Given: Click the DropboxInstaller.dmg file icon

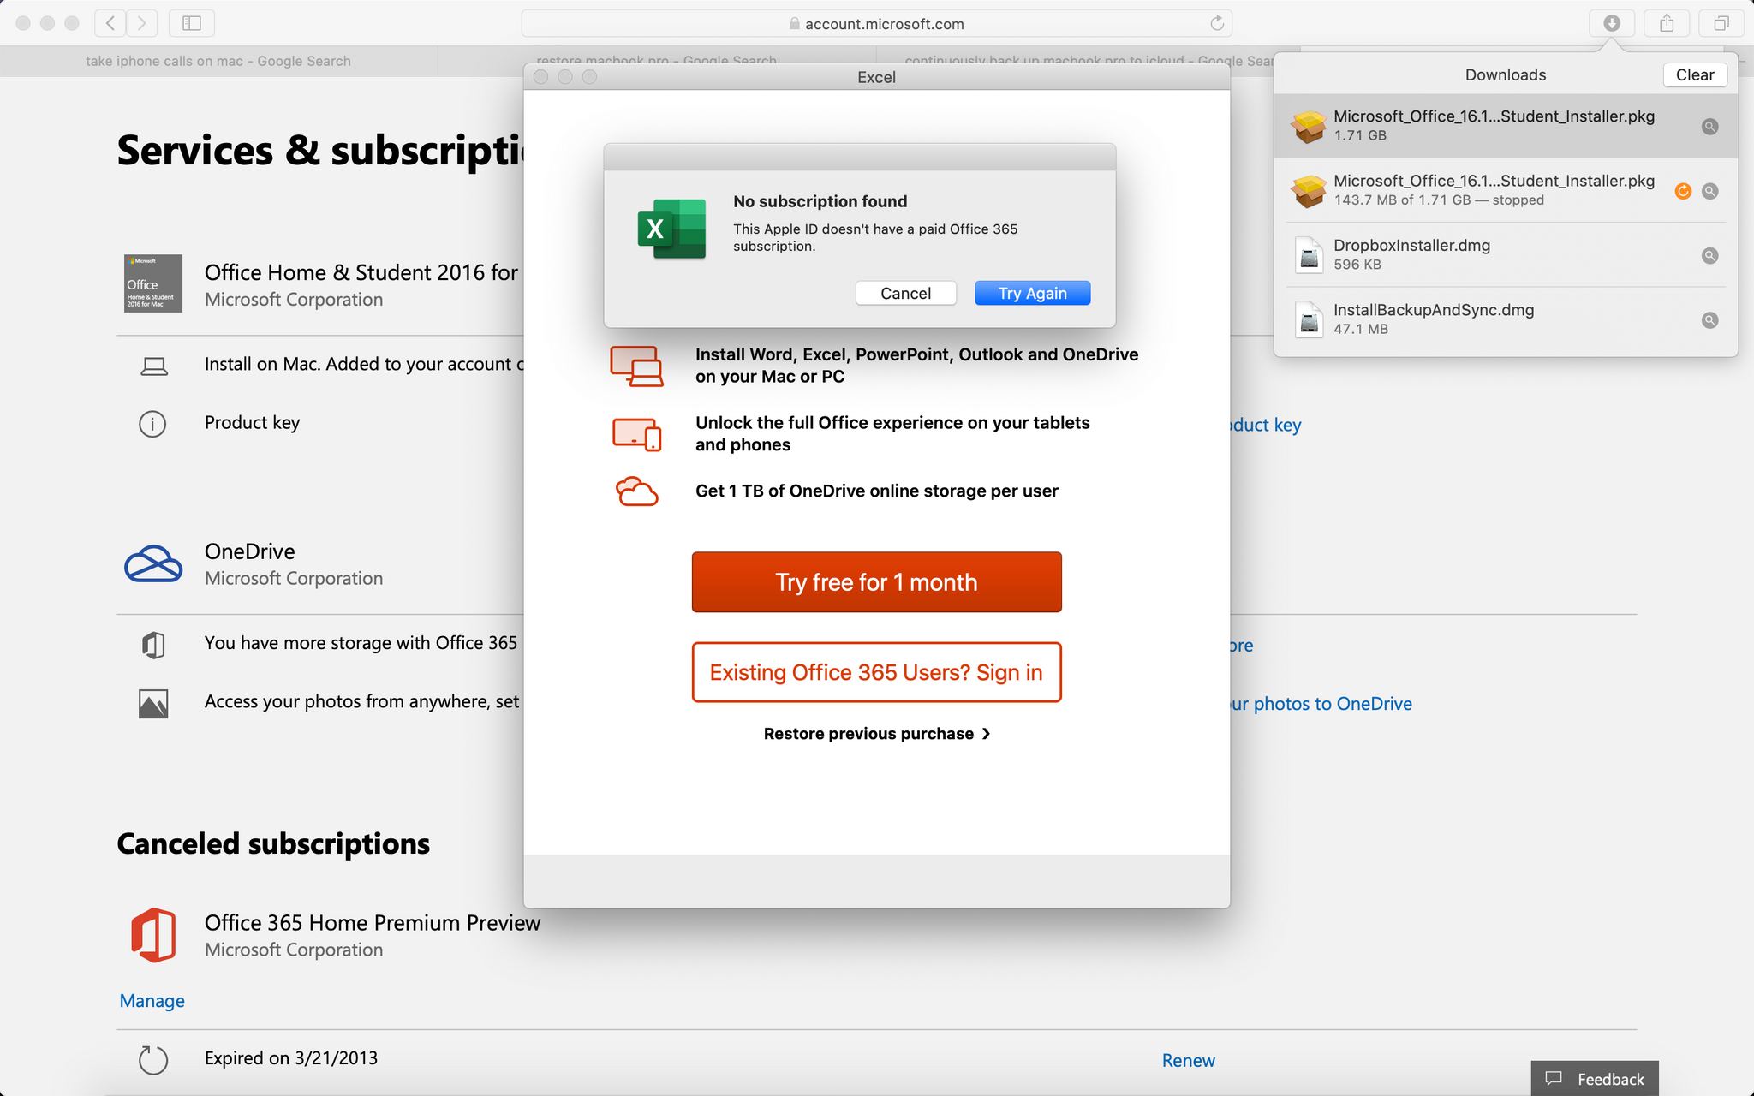Looking at the screenshot, I should [1309, 255].
